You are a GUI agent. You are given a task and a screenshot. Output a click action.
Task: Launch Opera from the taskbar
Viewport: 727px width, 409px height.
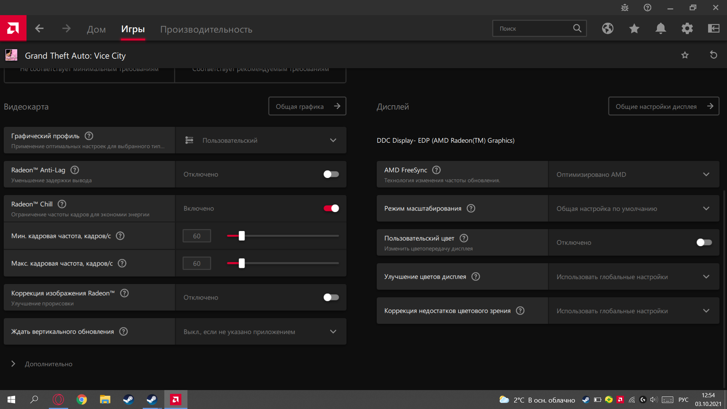coord(58,400)
